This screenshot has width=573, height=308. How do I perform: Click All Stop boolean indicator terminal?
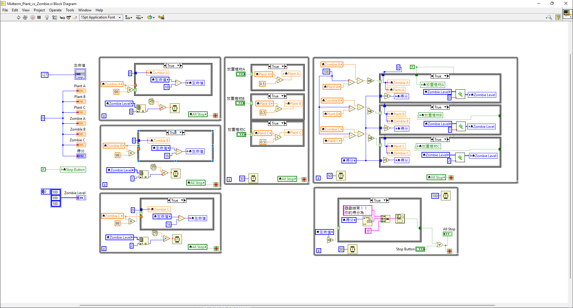click(447, 234)
